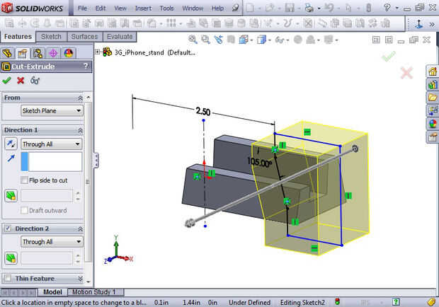Collapse the Direction 1 section chevron

[80, 130]
